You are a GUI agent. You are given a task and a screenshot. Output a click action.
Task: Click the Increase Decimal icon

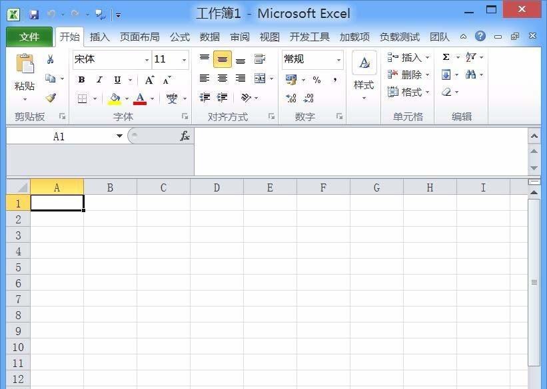[x=291, y=97]
